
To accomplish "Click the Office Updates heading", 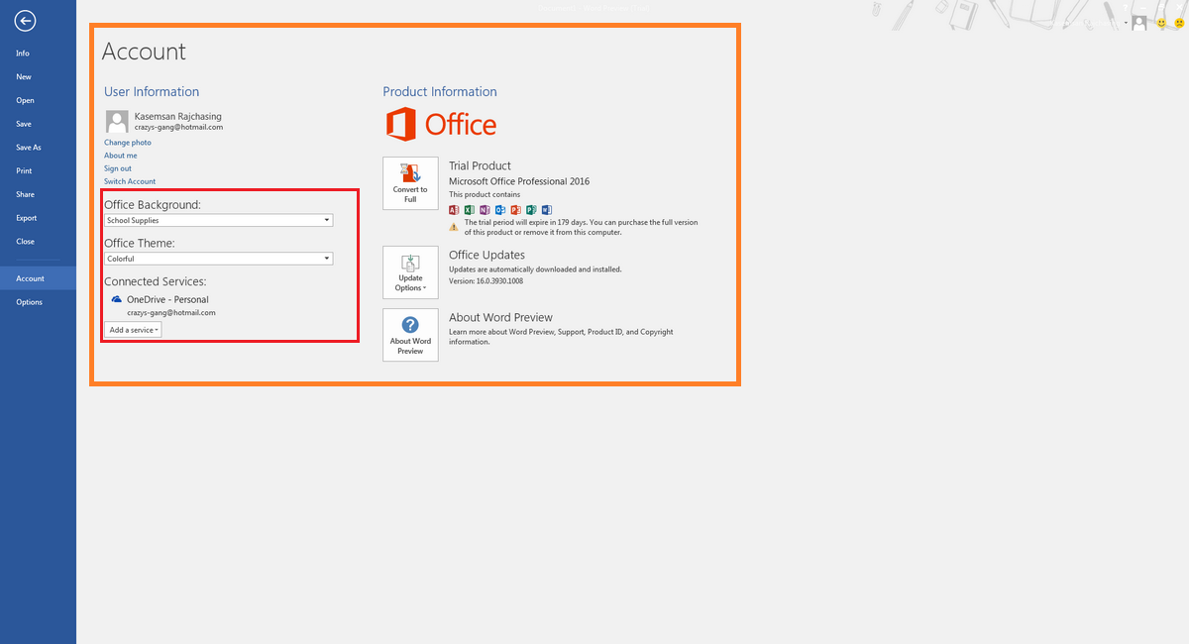I will pos(487,256).
